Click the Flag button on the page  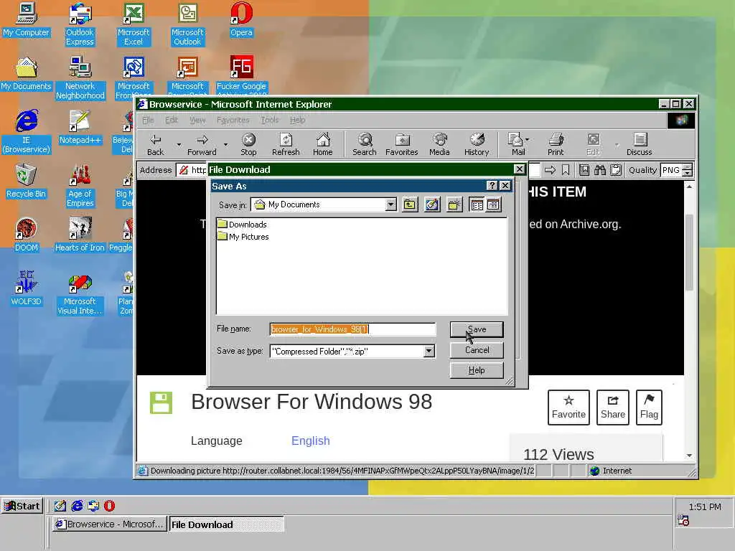click(x=649, y=408)
